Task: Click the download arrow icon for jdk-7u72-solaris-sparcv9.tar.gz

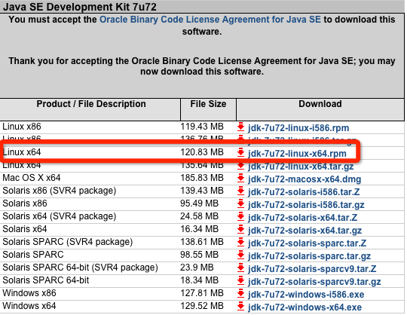Action: (241, 281)
